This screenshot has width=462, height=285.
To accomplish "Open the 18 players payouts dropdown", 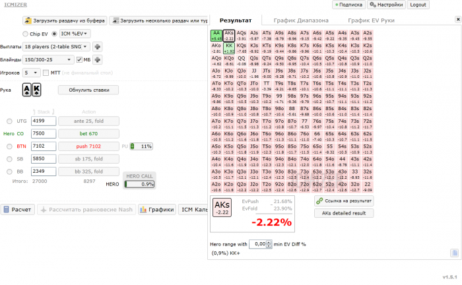I will point(57,47).
